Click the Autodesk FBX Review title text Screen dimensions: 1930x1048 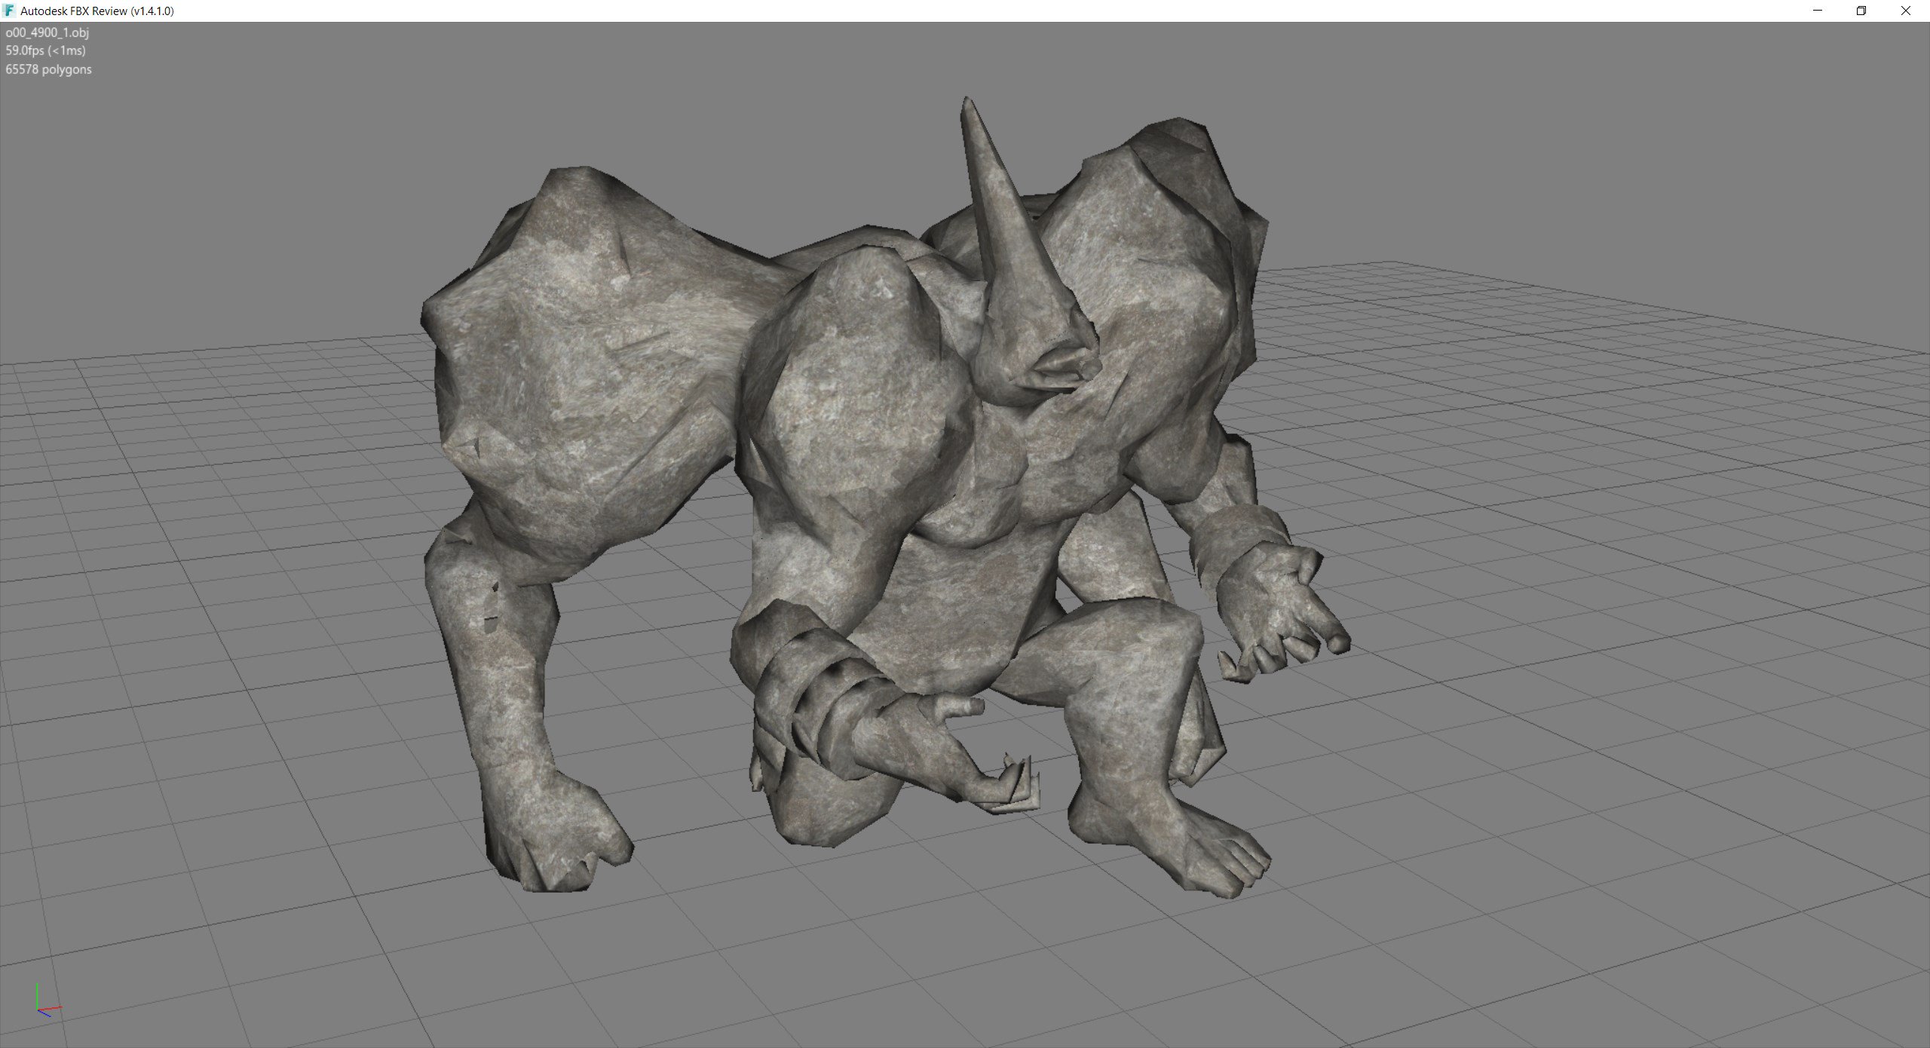(x=97, y=11)
